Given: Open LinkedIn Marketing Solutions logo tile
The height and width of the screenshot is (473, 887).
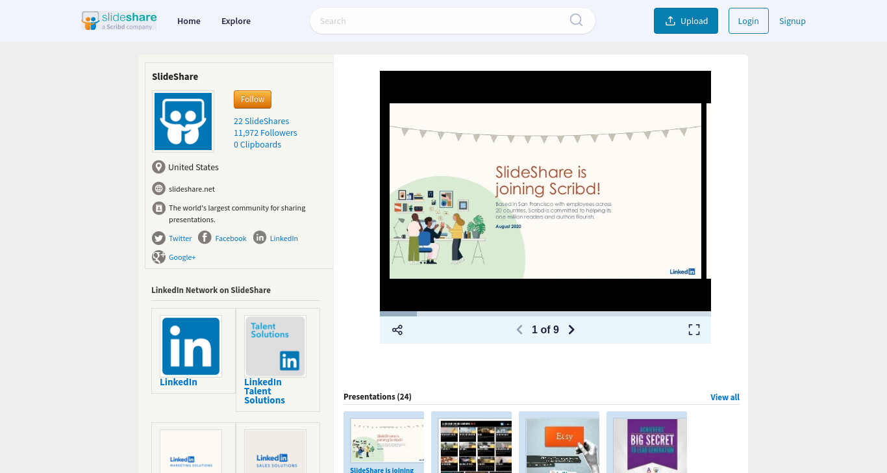Looking at the screenshot, I should pos(191,452).
